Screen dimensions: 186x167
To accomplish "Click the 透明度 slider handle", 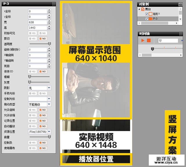I will click(x=49, y=44).
